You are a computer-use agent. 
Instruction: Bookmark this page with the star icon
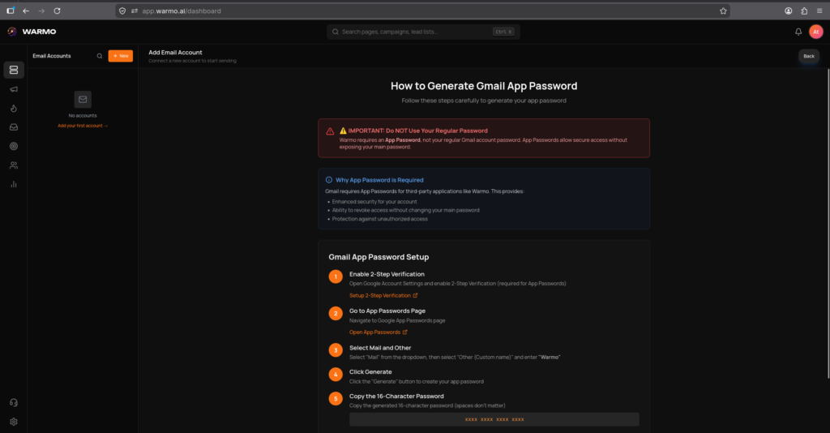tap(723, 11)
